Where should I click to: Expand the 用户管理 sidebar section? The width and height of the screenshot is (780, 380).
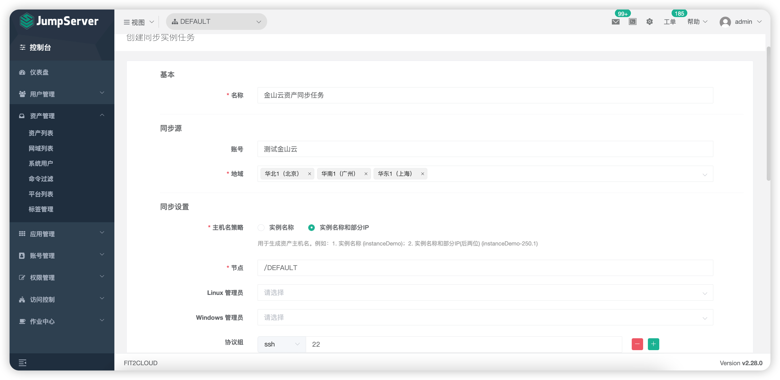[x=42, y=94]
